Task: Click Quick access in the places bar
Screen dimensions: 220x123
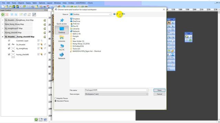Action: tap(62, 22)
